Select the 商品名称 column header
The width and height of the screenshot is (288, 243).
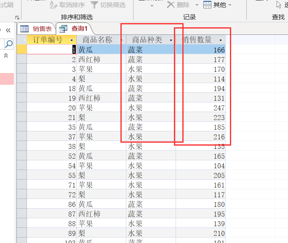point(101,40)
